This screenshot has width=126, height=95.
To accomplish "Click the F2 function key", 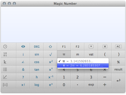I will pos(78,47).
